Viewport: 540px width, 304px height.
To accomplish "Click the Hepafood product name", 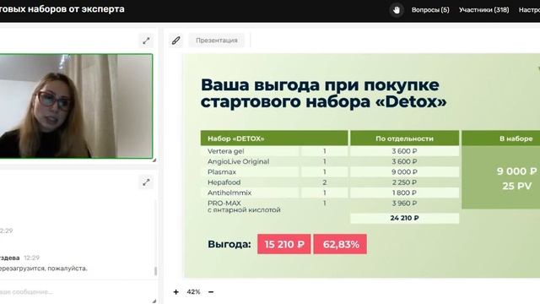I will (224, 182).
